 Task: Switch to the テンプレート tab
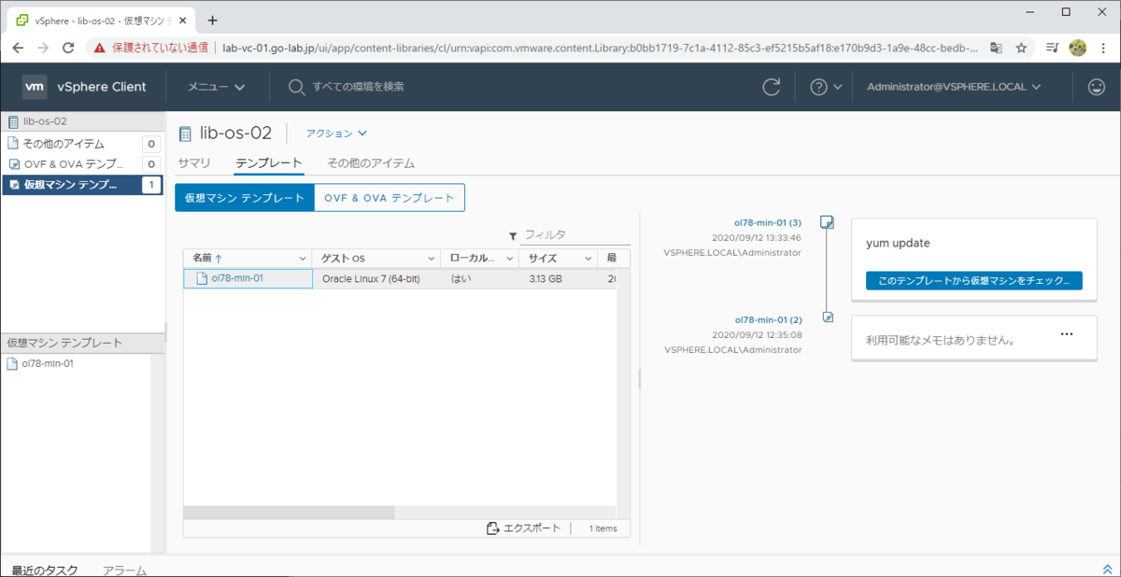point(269,162)
